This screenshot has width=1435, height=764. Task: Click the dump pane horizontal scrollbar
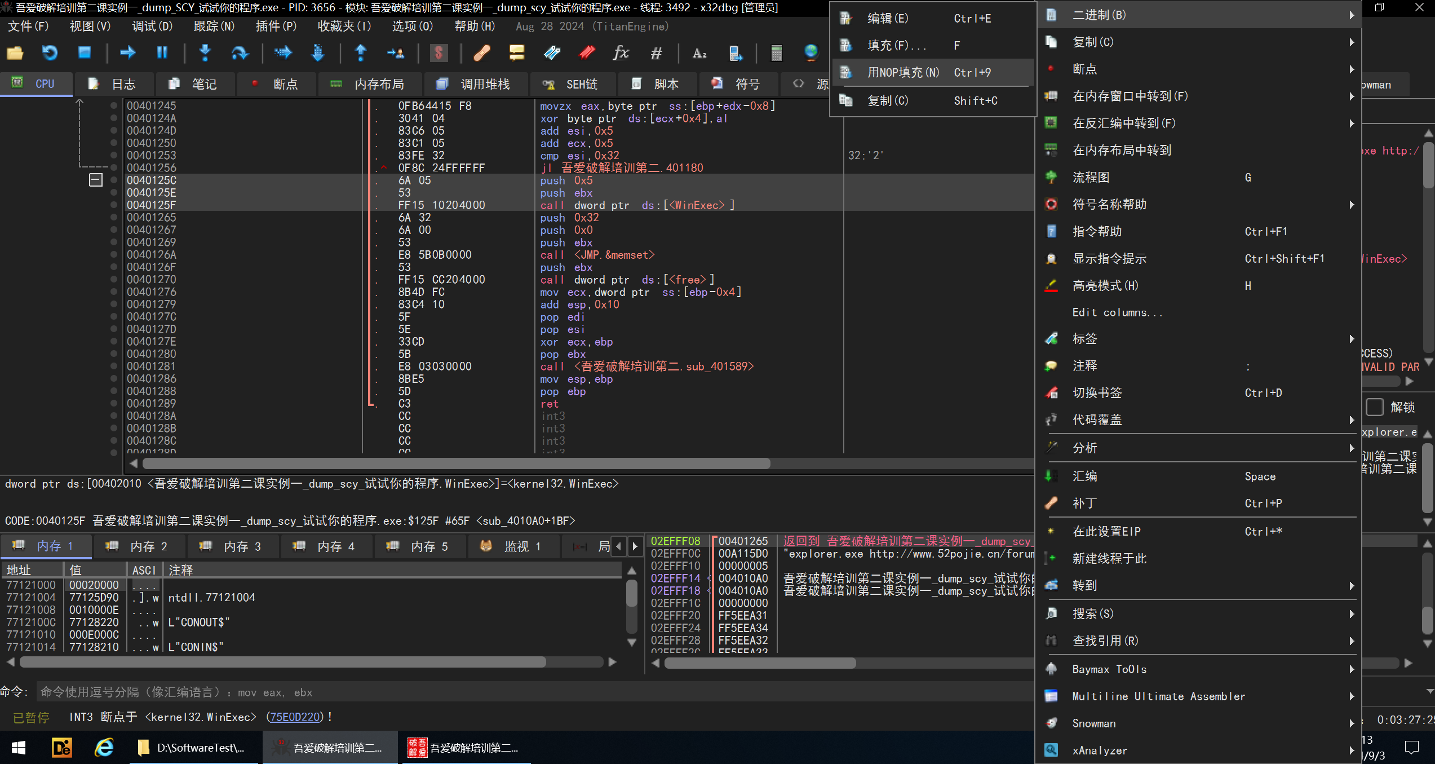(283, 662)
